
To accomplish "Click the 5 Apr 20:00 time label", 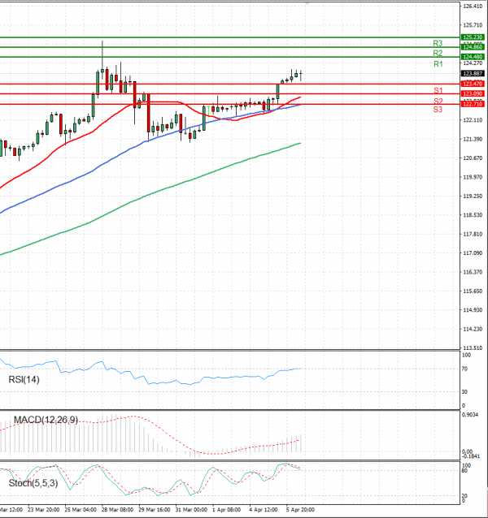I will (x=300, y=510).
